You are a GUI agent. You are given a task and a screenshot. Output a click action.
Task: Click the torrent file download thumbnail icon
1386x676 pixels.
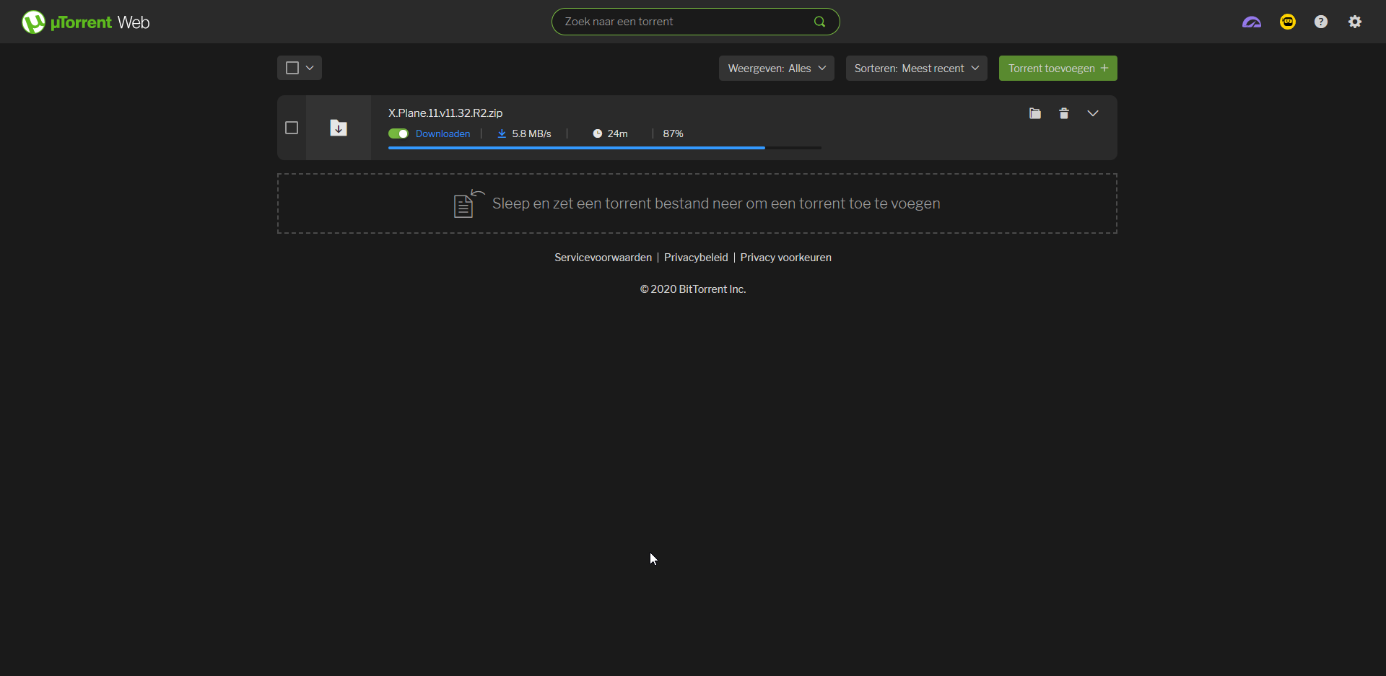339,128
